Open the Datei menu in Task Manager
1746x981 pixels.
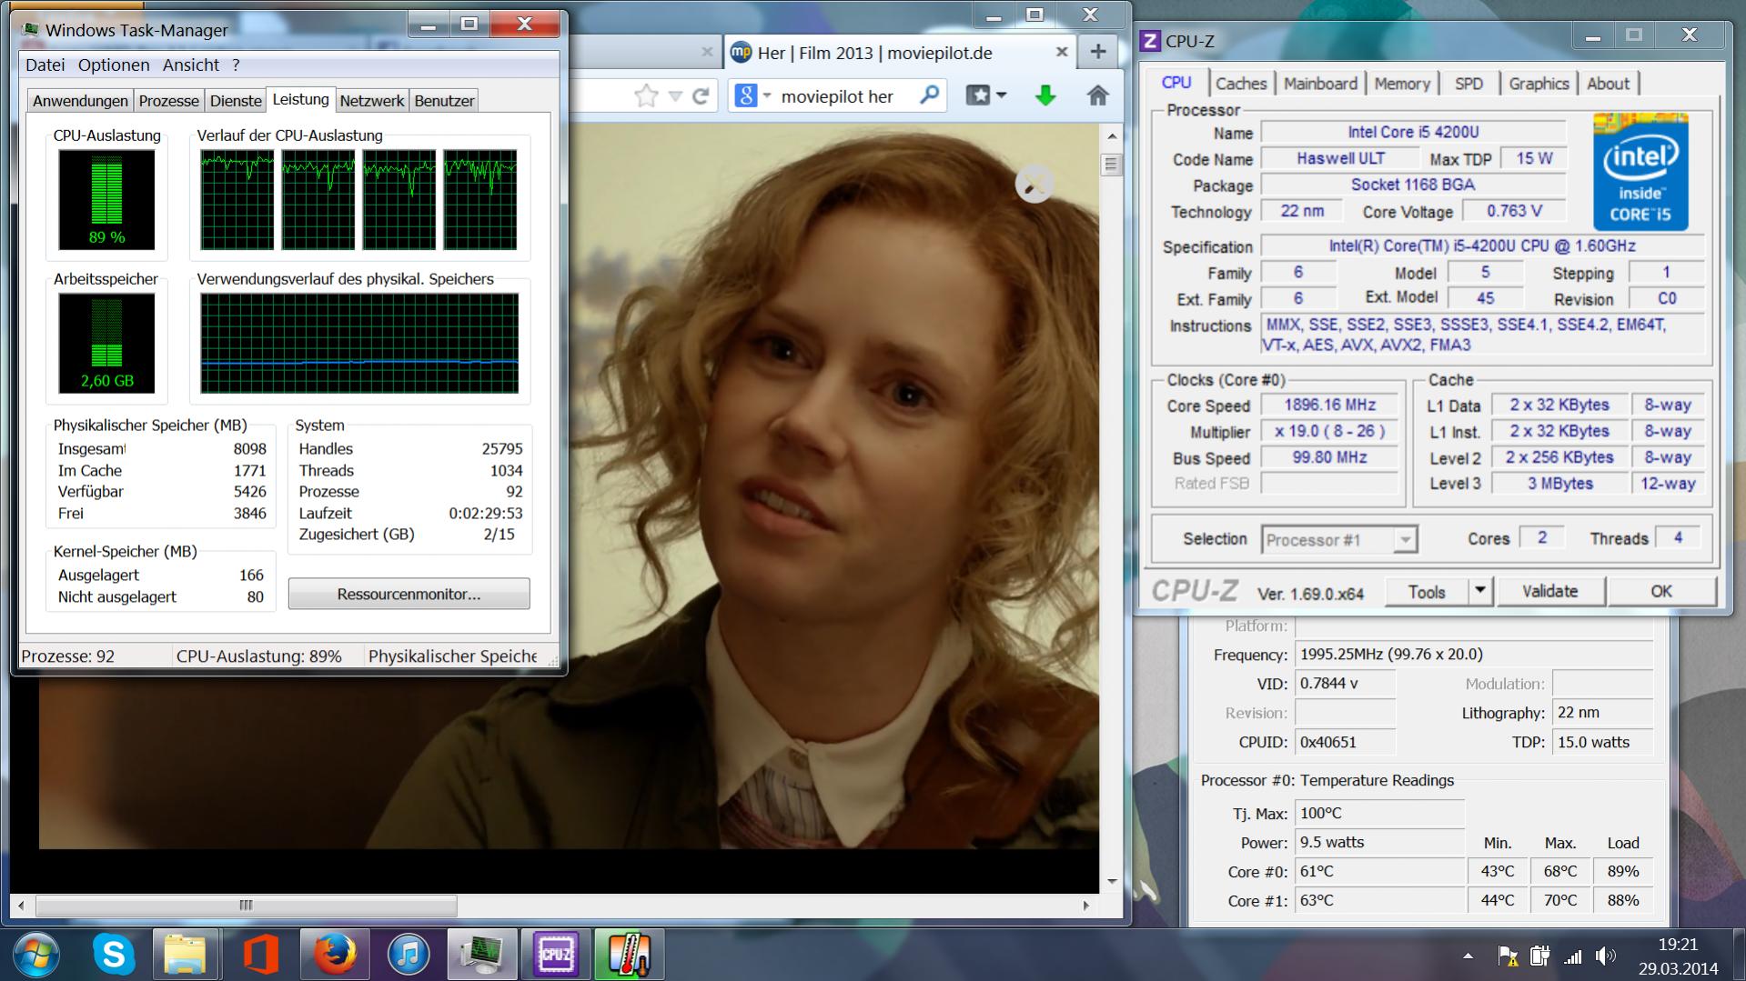point(45,65)
